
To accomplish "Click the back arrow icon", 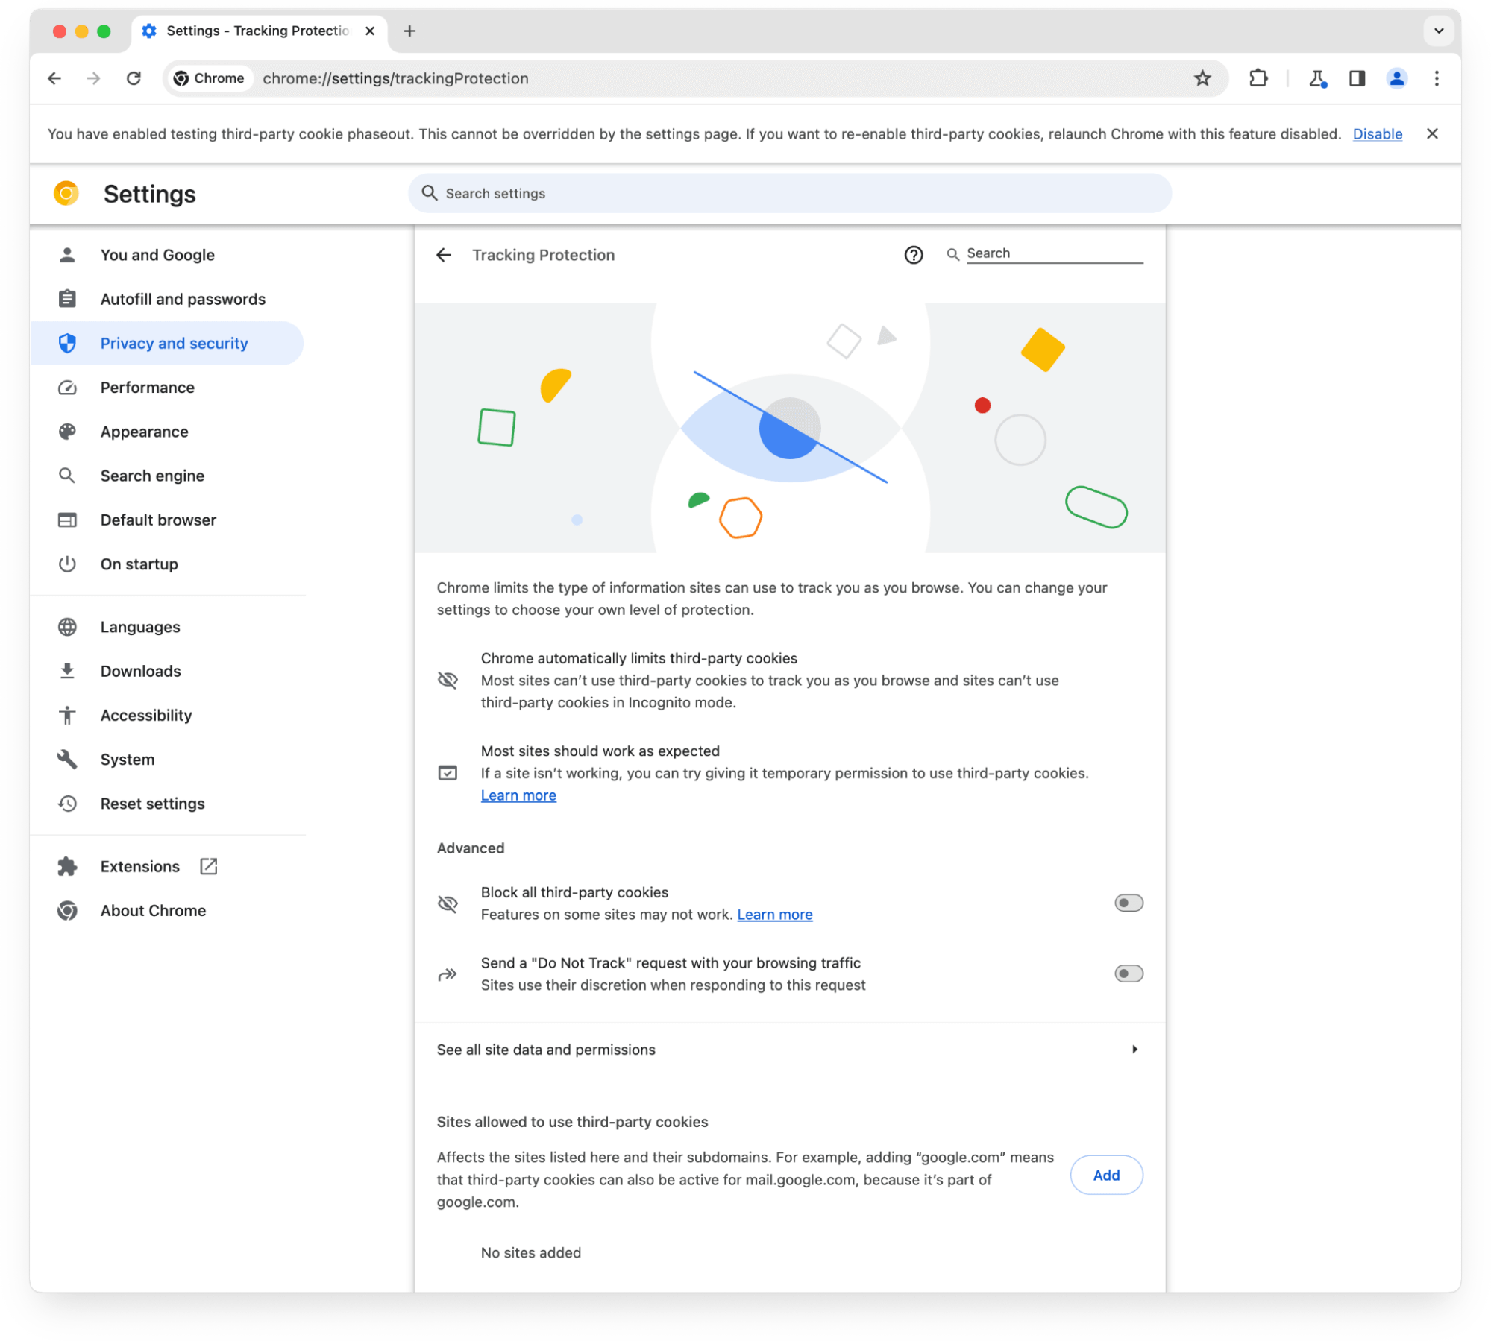I will [445, 253].
